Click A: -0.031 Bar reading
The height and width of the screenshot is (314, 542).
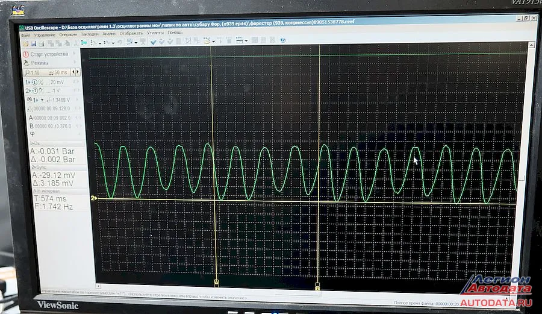click(x=52, y=151)
